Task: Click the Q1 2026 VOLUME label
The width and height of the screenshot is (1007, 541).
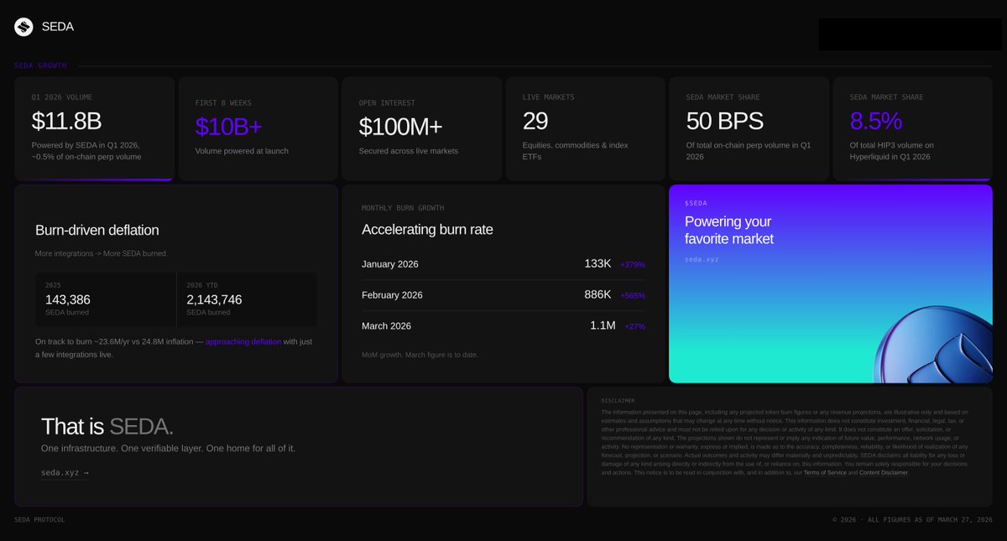Action: pos(62,97)
